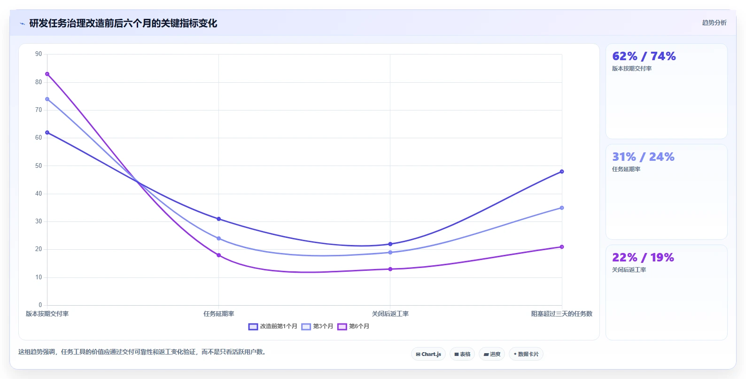Click the 第6个月 point at 关闭后返工率
Image resolution: width=746 pixels, height=379 pixels.
pos(390,269)
